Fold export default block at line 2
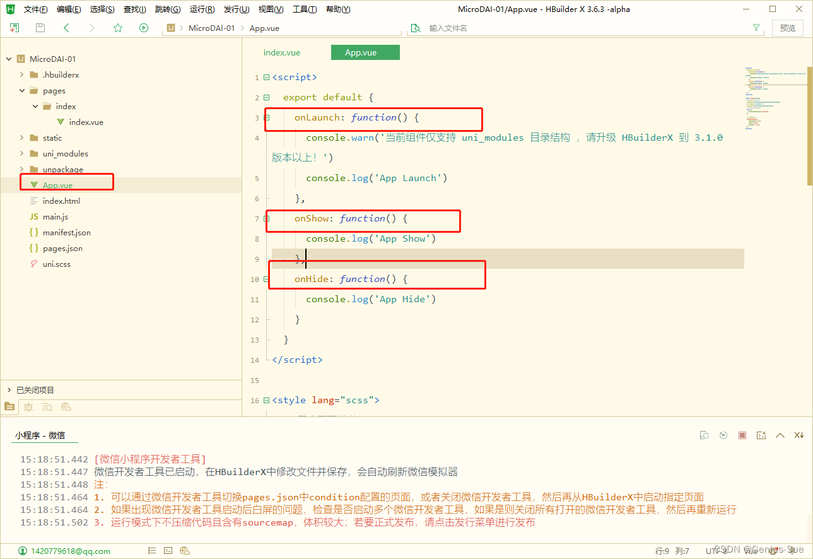The width and height of the screenshot is (813, 559). coord(266,97)
